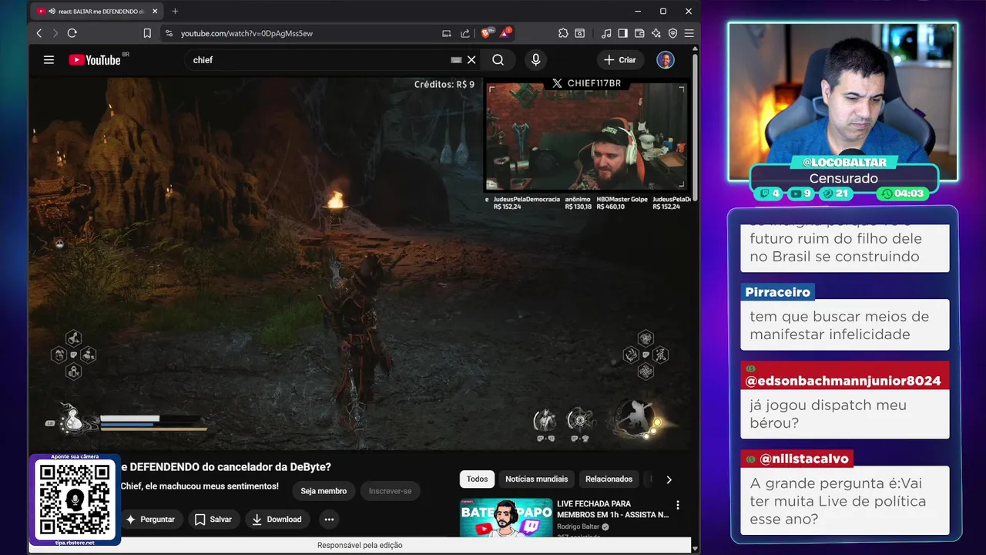Click the HBOMaster Golpe R$ 460,10 donor
This screenshot has height=555, width=986.
click(622, 203)
